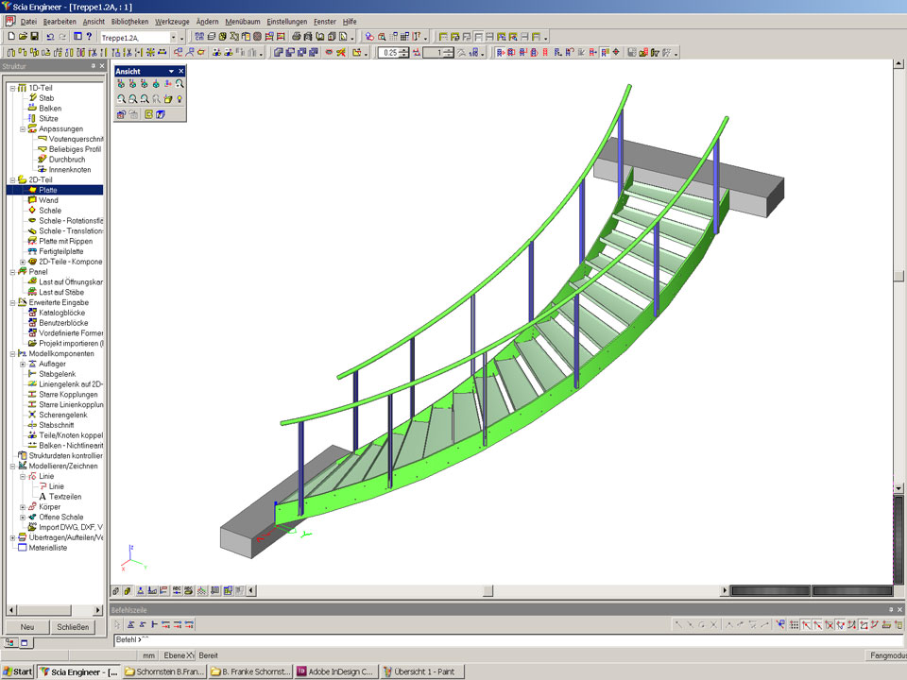907x680 pixels.
Task: Click the Open file icon
Action: (23, 37)
